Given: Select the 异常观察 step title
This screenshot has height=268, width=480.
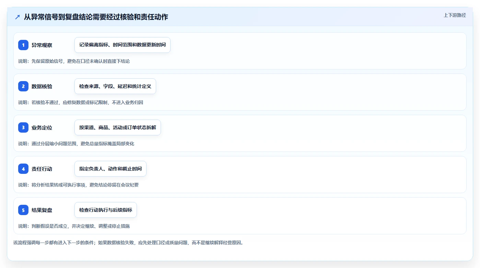Looking at the screenshot, I should tap(42, 45).
